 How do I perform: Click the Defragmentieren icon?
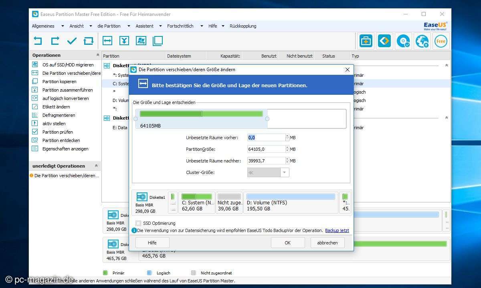tap(35, 115)
